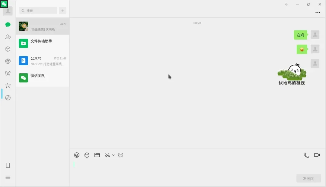This screenshot has width=326, height=187.
Task: Open the three-dot chat info menu
Action: click(x=318, y=12)
